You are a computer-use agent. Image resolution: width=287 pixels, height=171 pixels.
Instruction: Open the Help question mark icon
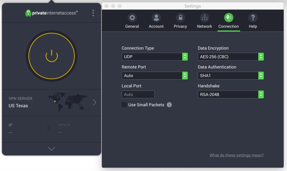[x=253, y=18]
